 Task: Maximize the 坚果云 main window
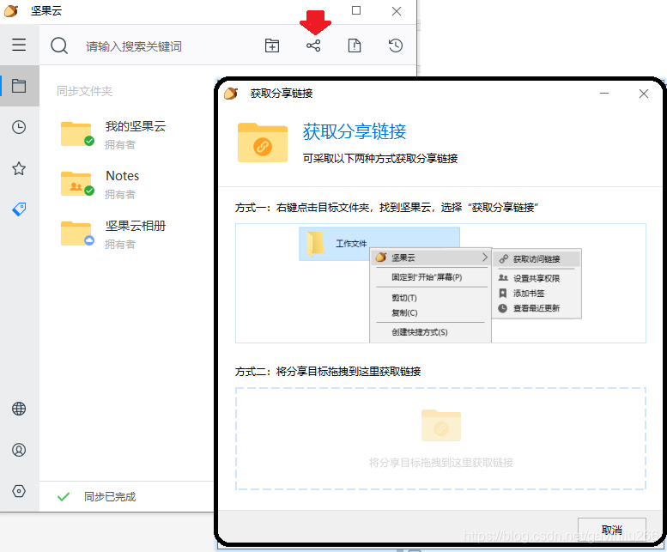356,10
